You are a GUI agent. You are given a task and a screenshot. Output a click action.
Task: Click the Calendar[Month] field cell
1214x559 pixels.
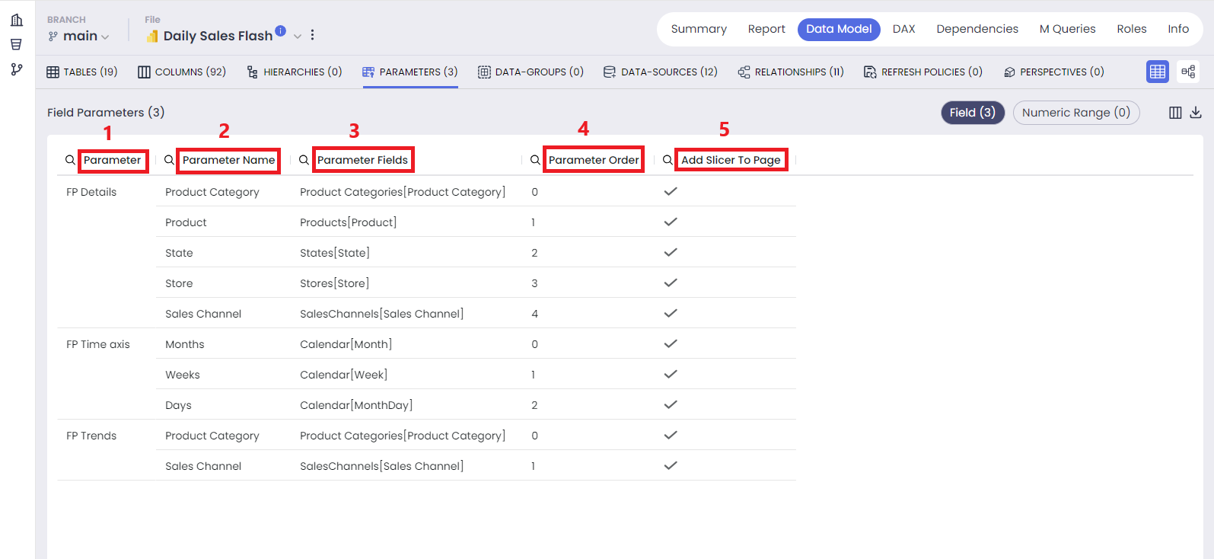tap(346, 344)
